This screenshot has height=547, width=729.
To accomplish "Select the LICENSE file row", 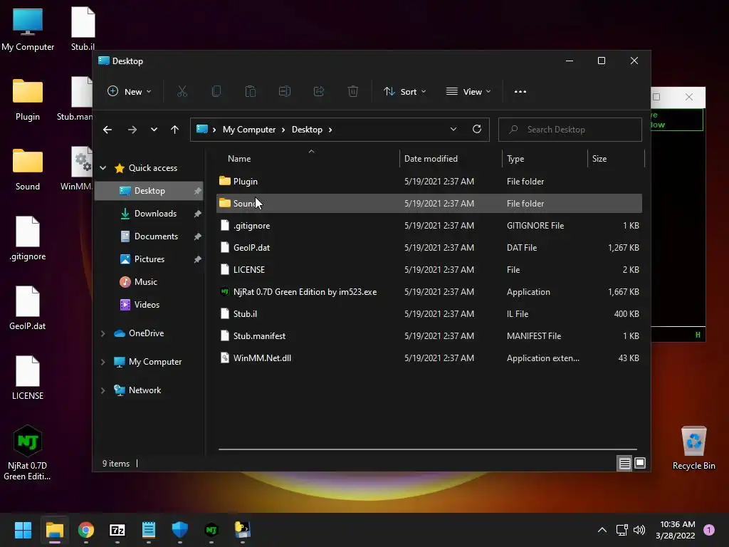I will coord(430,270).
